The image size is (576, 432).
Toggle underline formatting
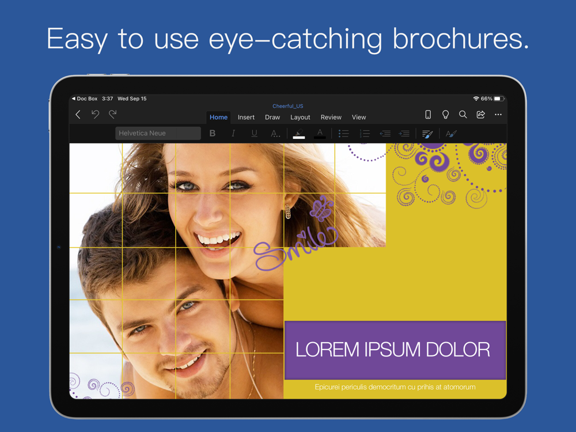click(254, 134)
